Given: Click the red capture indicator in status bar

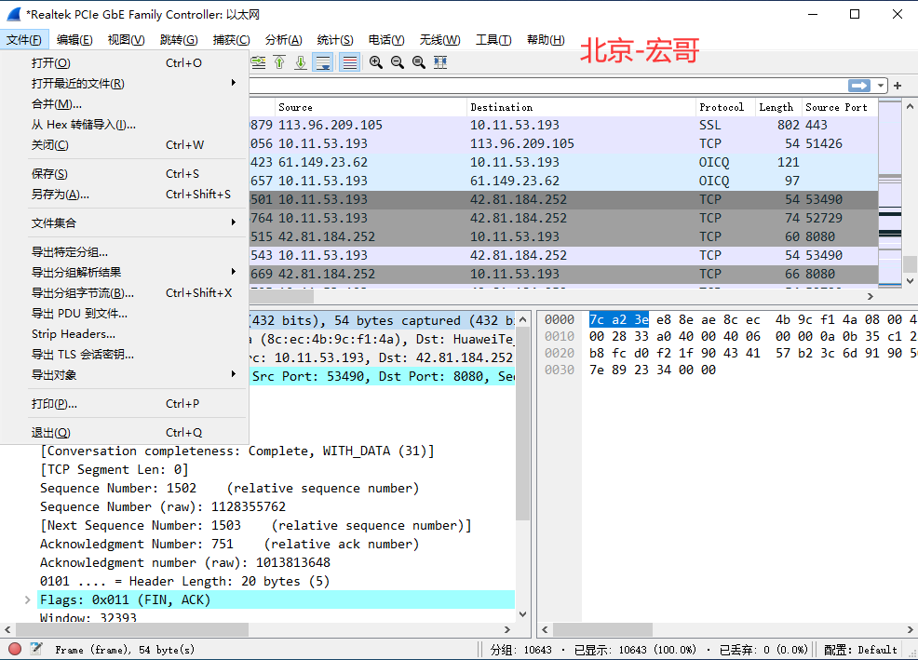Looking at the screenshot, I should coord(15,649).
